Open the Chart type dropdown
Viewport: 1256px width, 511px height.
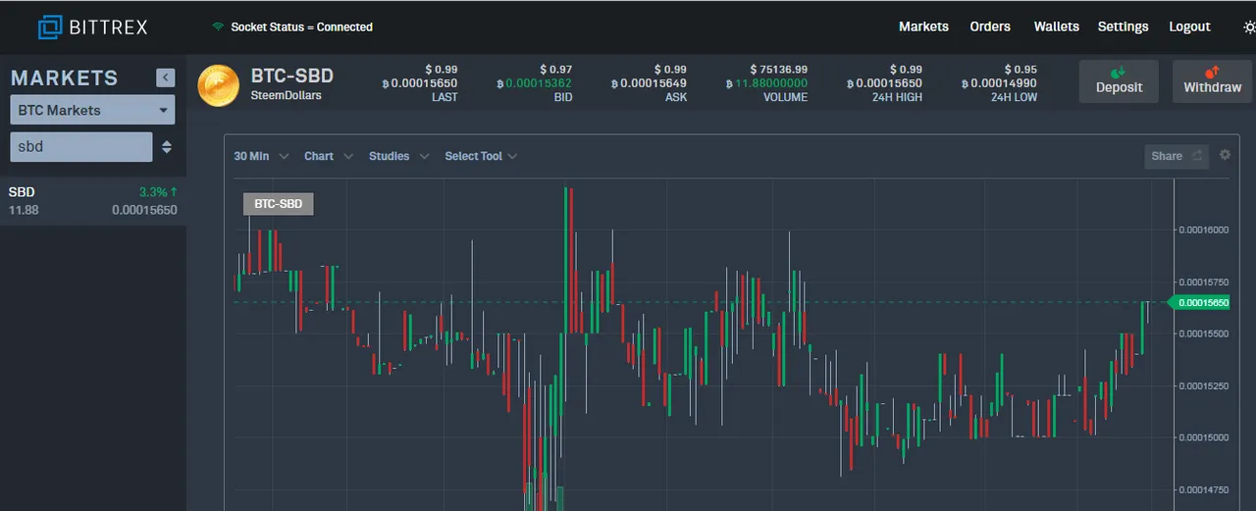click(329, 156)
